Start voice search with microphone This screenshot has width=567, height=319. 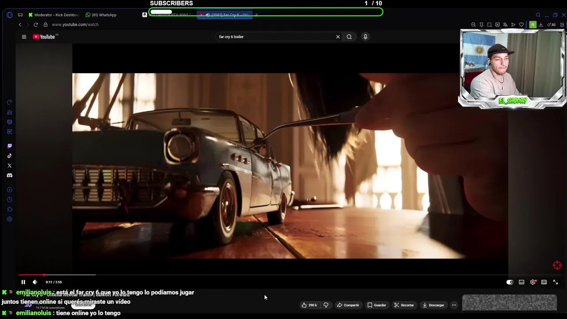(x=365, y=37)
